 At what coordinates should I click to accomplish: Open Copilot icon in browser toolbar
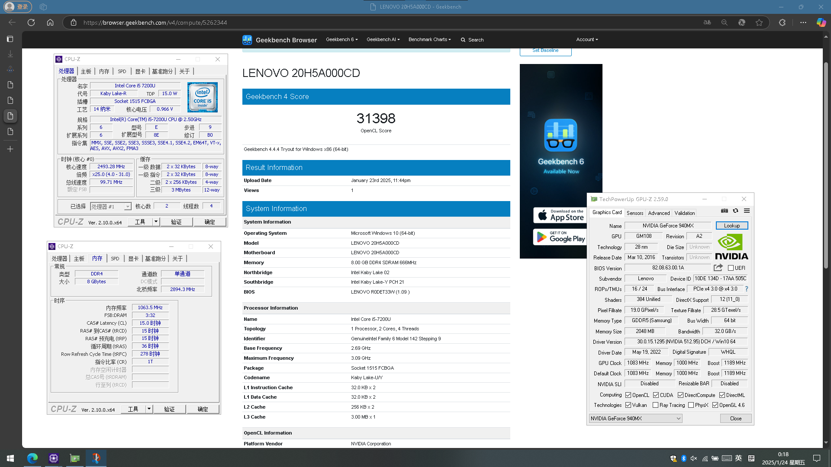pyautogui.click(x=821, y=22)
